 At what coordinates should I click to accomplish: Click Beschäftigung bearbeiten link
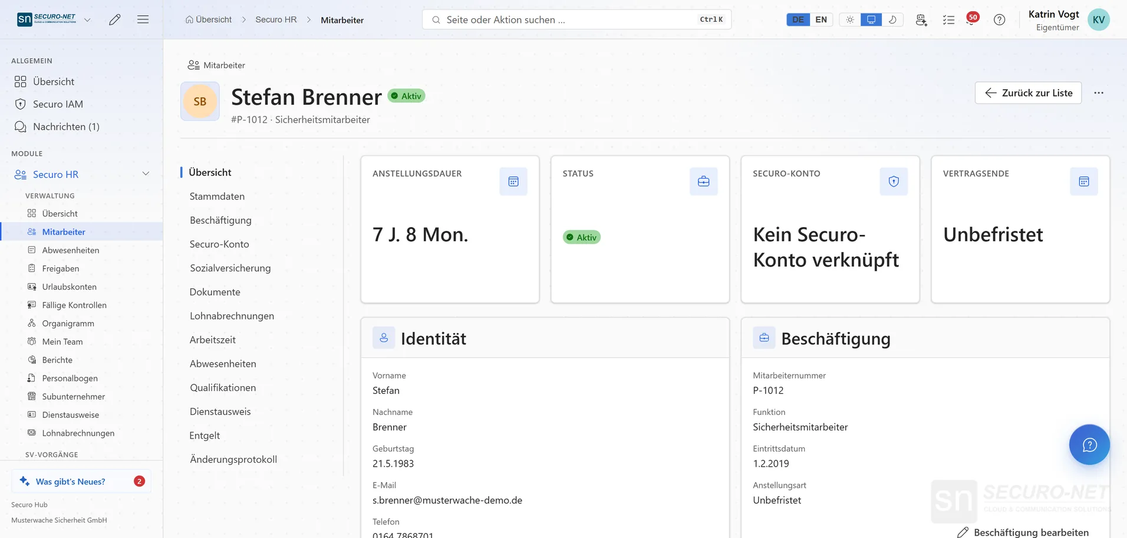click(x=1023, y=532)
